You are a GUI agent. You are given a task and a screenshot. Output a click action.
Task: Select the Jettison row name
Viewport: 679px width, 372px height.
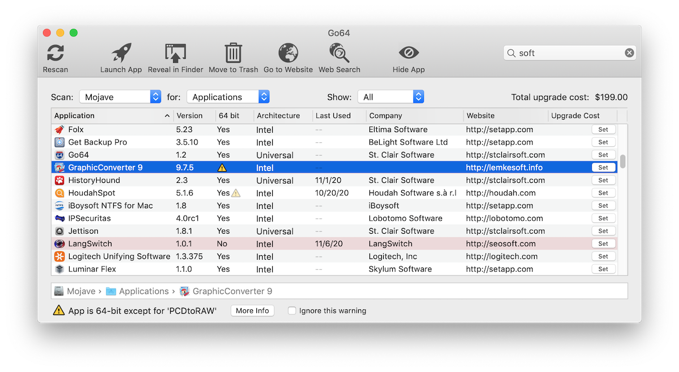point(83,231)
